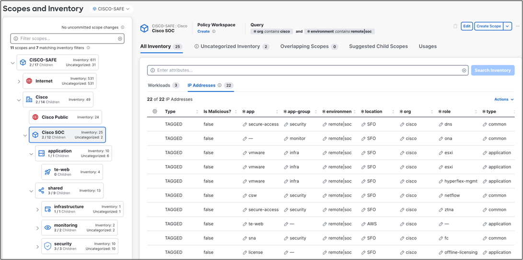Click the trash delete icon beside Edit
523x260 pixels.
click(x=455, y=26)
